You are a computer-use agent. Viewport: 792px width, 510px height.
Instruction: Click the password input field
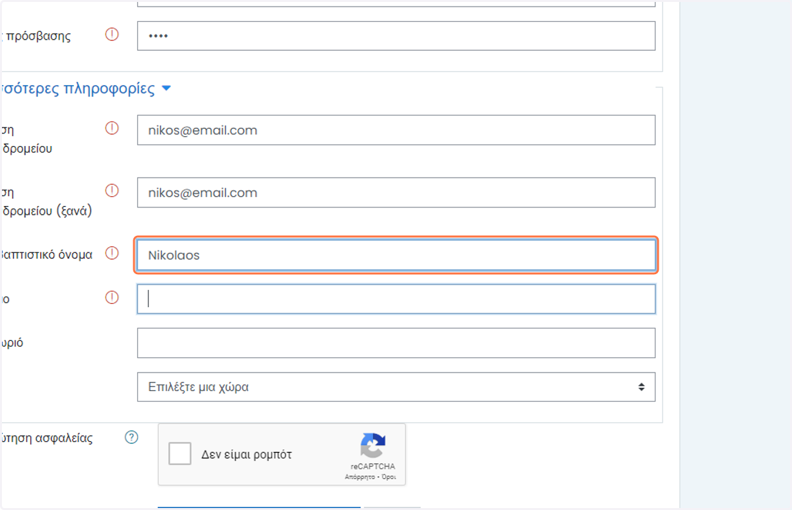point(396,36)
